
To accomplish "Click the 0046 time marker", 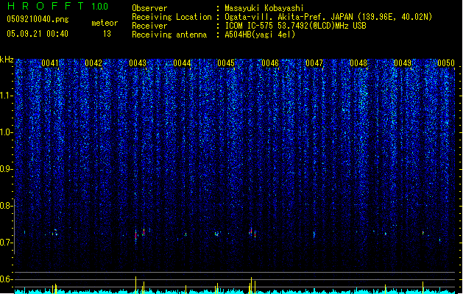I will 270,63.
